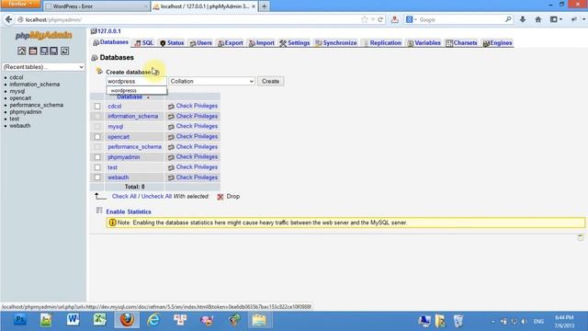This screenshot has width=588, height=331.
Task: Open the Firefox menu button
Action: (x=20, y=4)
